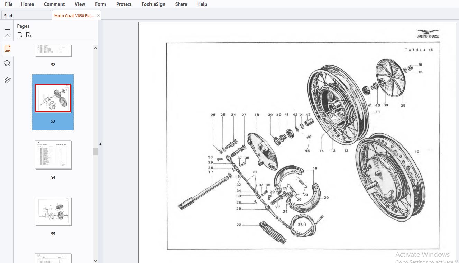Select page 55 thumbnail
Viewport: 459px width, 263px height.
pos(53,211)
